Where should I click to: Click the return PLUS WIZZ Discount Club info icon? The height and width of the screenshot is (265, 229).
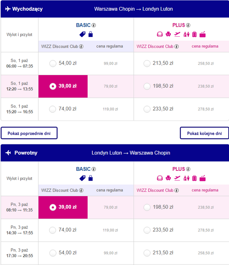pos(177,190)
